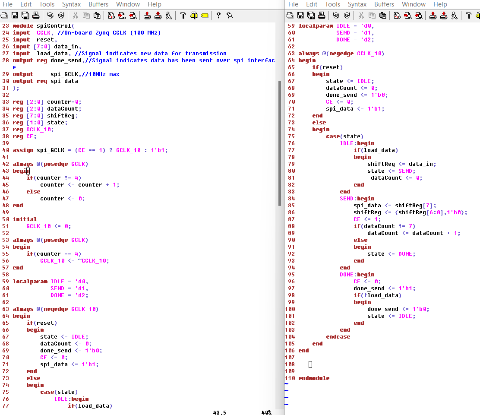Click the question mark Help icon

(x=218, y=16)
